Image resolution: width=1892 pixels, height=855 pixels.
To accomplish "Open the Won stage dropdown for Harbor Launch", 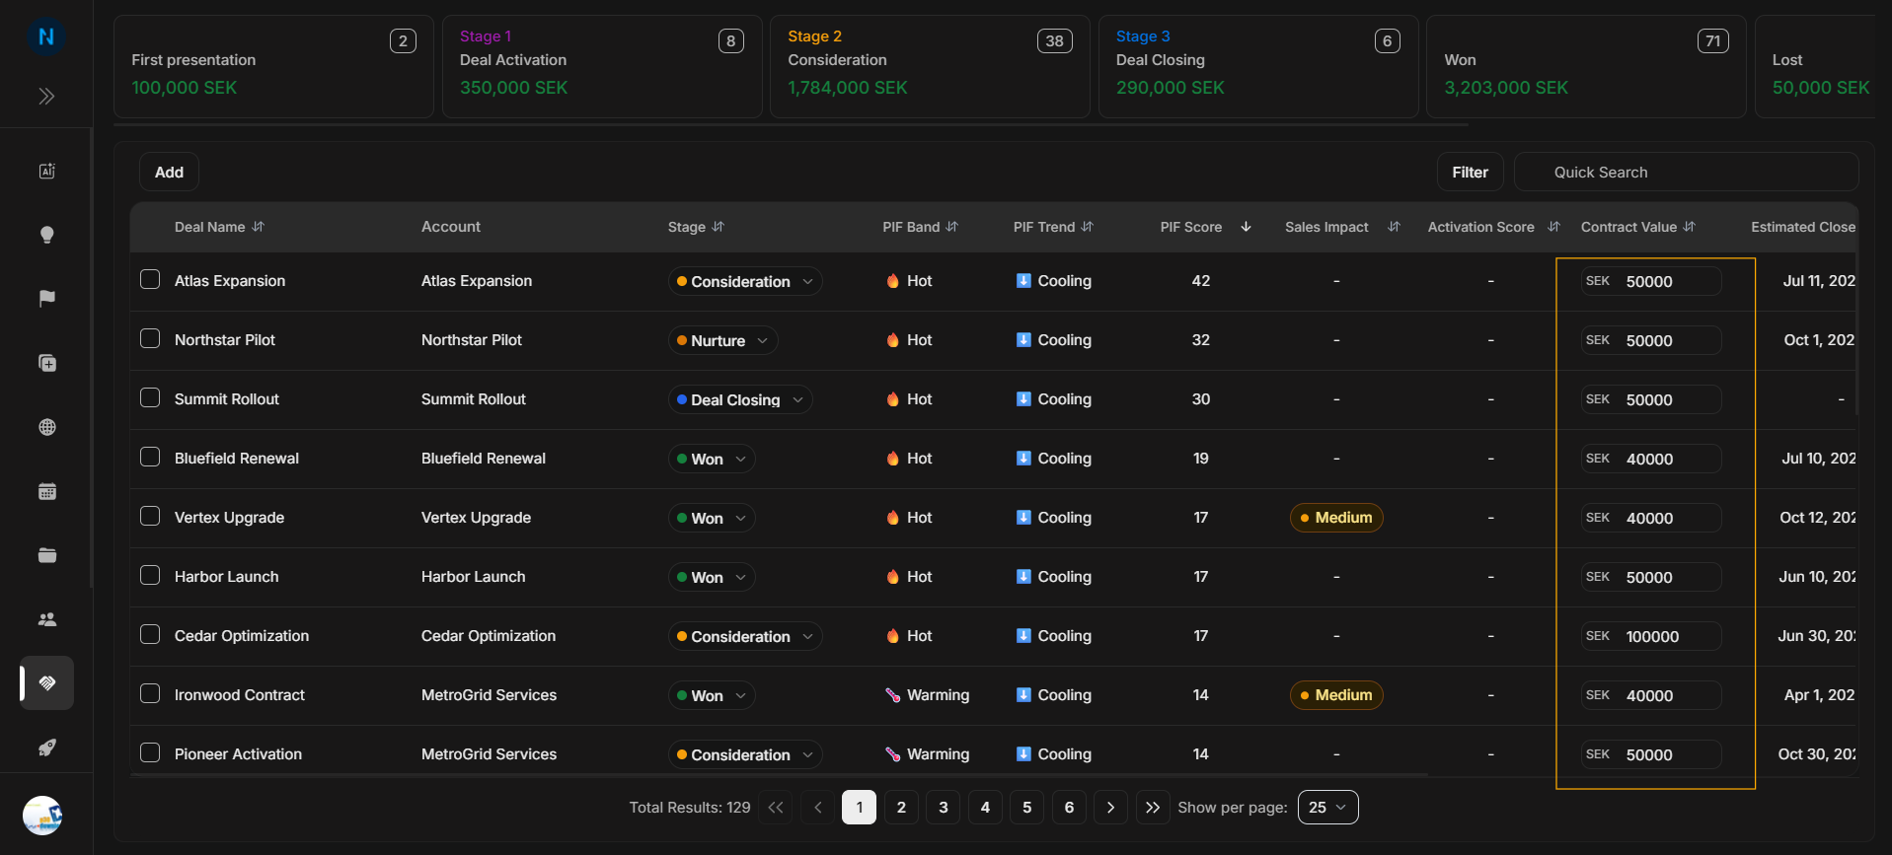I will (712, 577).
